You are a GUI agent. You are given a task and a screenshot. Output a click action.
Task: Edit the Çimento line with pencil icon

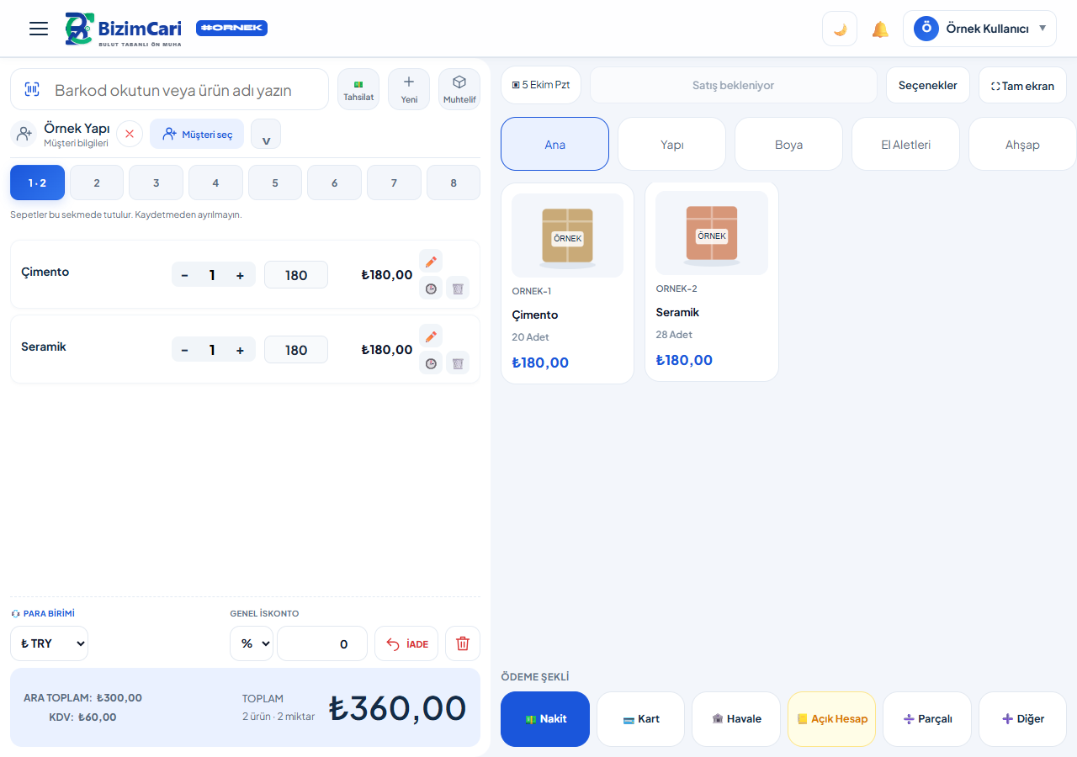431,262
